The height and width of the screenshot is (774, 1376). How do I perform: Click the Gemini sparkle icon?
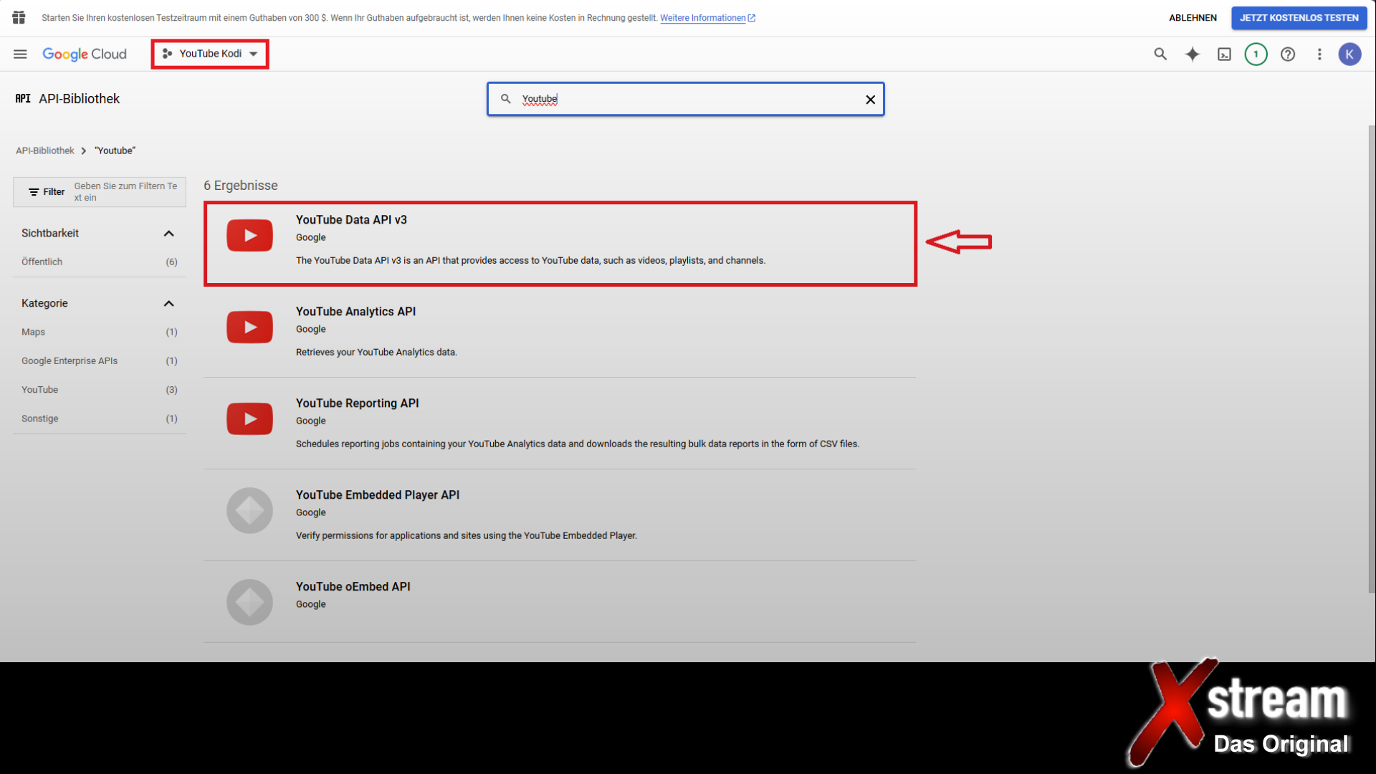tap(1192, 54)
